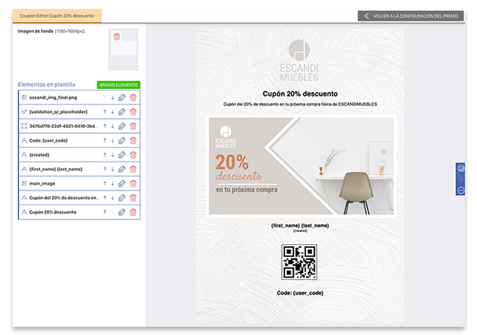The image size is (477, 335).
Task: Select the escandi_img_final.png row
Action: click(x=79, y=98)
